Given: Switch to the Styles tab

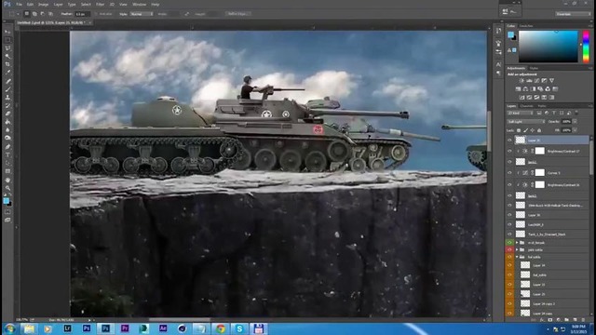Looking at the screenshot, I should (x=534, y=68).
